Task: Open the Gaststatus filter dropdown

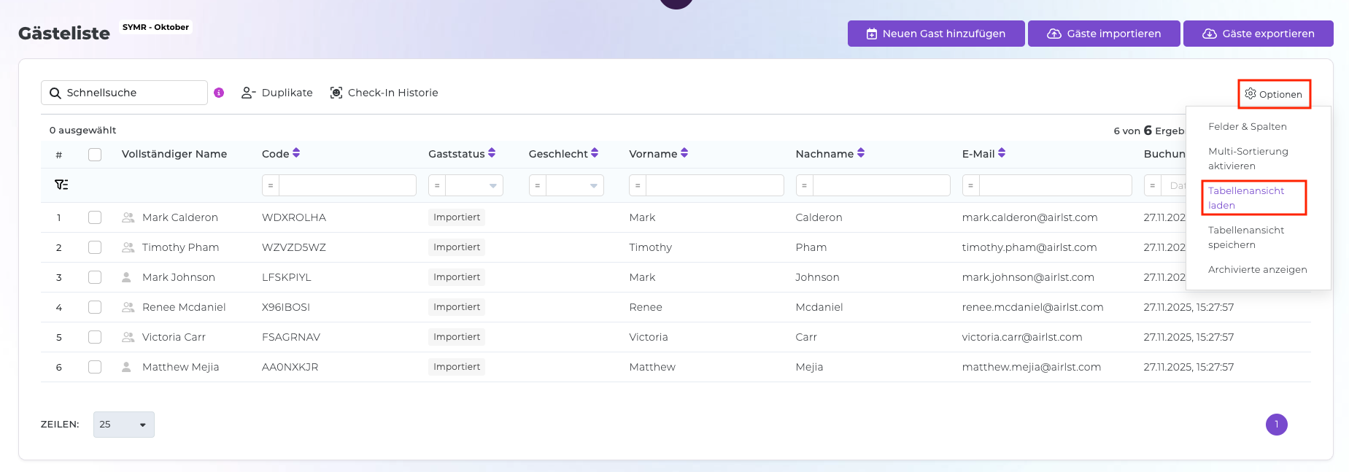Action: 474,185
